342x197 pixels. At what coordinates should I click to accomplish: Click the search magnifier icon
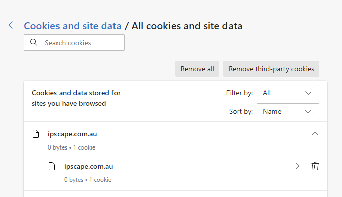(34, 42)
